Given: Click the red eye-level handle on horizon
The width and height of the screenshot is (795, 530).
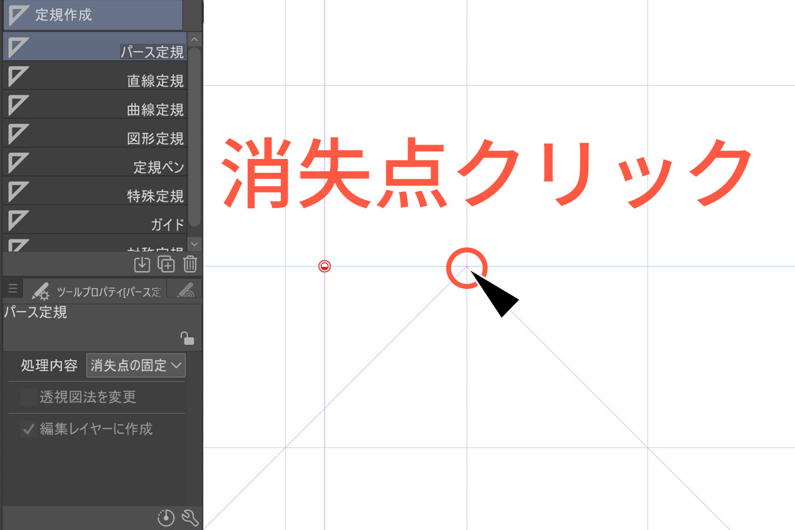Looking at the screenshot, I should tap(325, 267).
